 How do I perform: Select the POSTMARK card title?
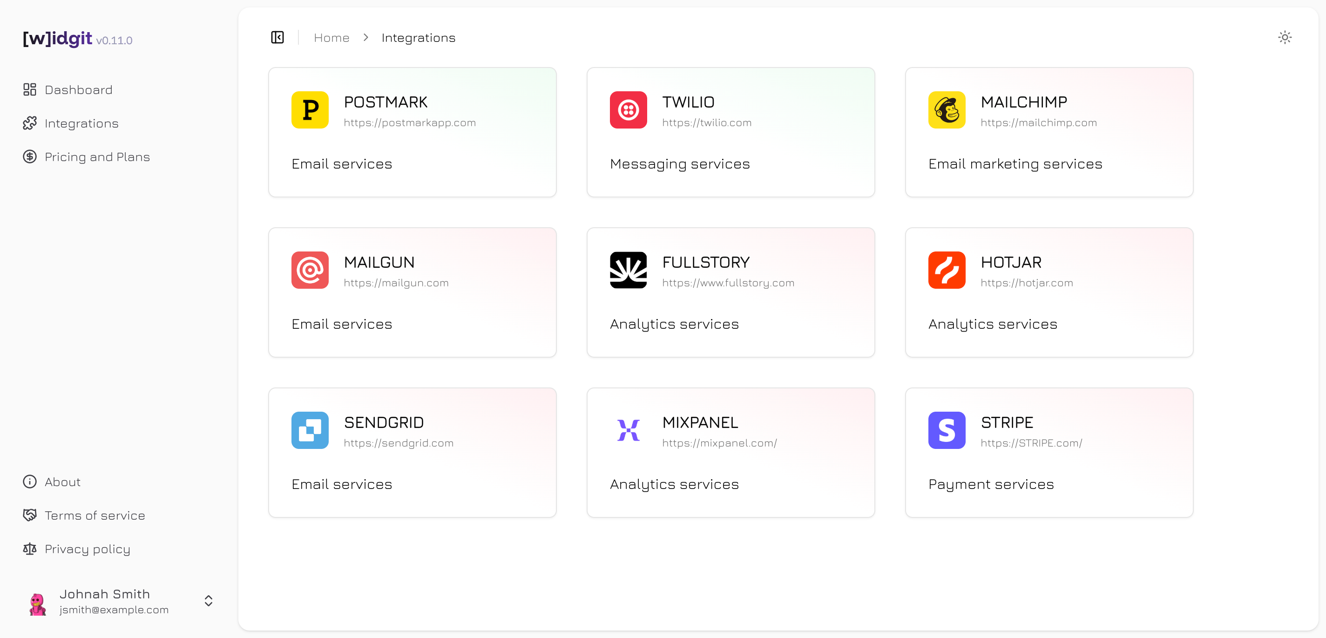coord(386,102)
